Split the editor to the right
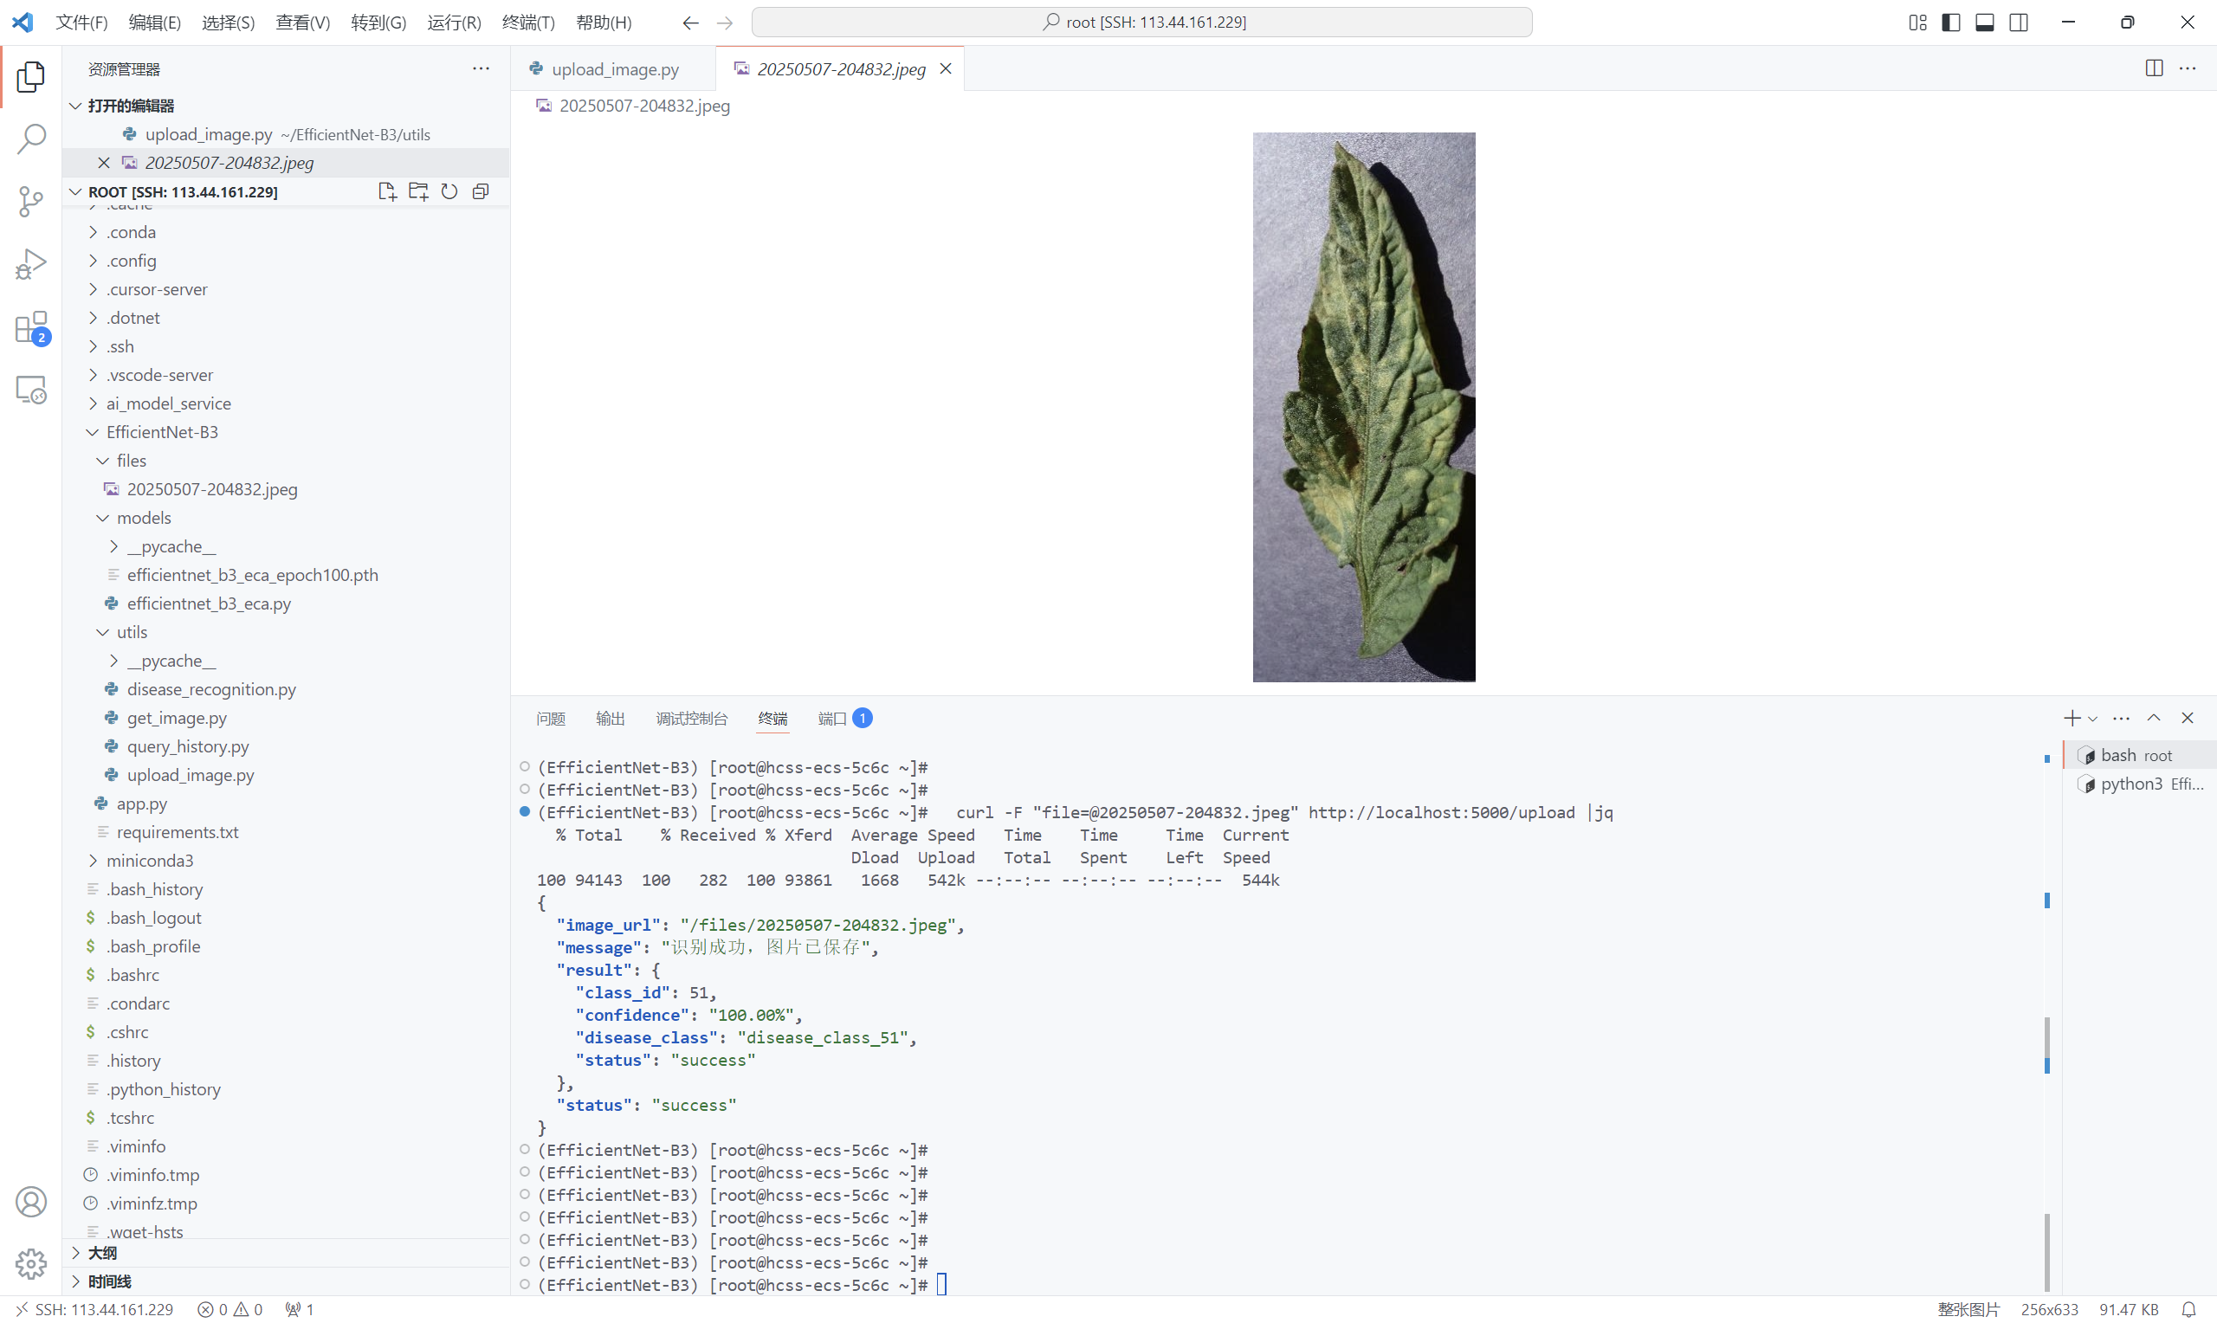This screenshot has height=1323, width=2217. (2153, 68)
